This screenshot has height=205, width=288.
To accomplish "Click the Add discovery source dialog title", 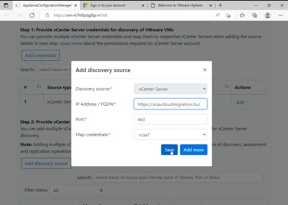I will pyautogui.click(x=103, y=70).
